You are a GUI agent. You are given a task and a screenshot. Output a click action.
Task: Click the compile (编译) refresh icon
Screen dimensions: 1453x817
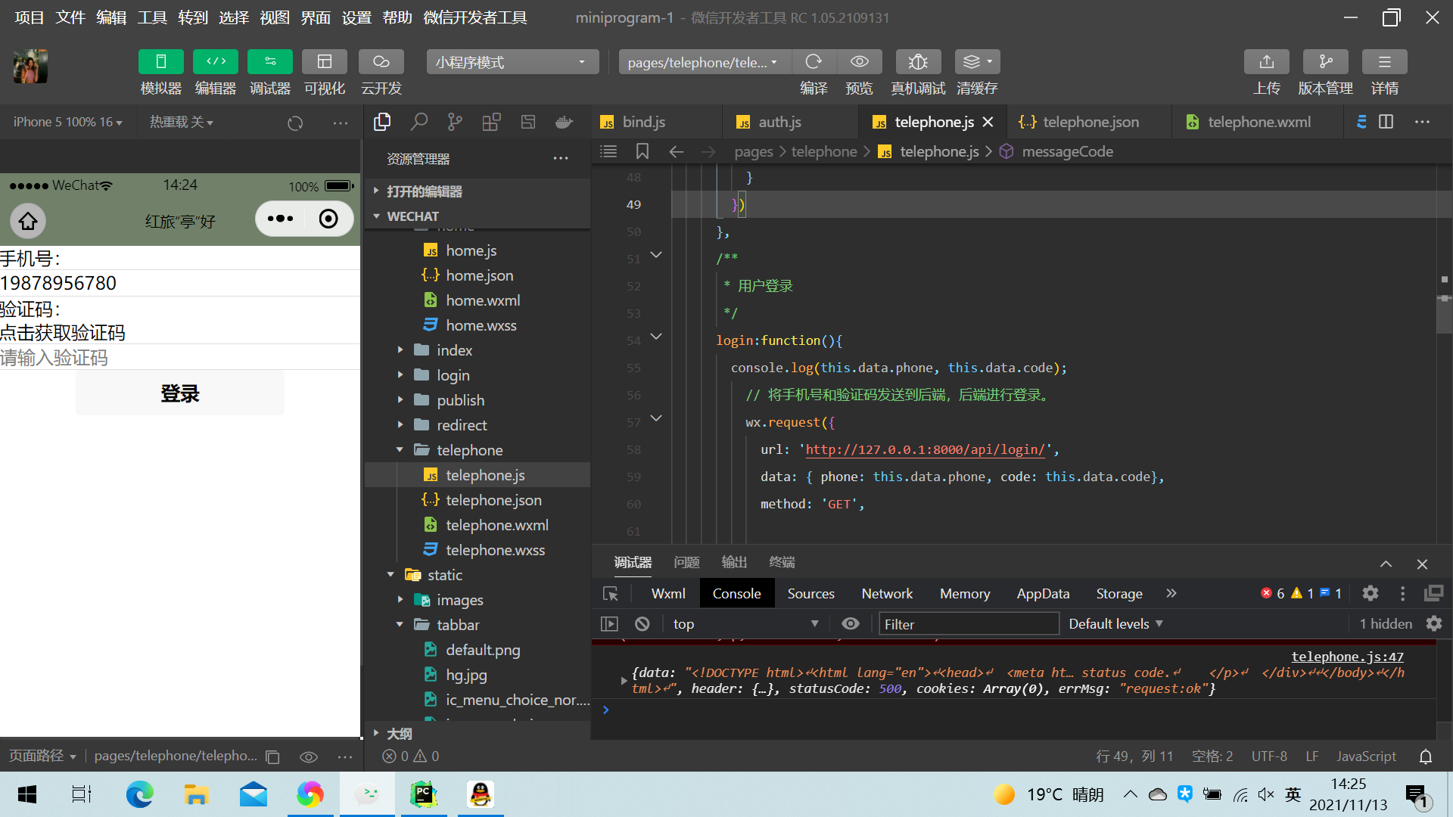pos(814,62)
